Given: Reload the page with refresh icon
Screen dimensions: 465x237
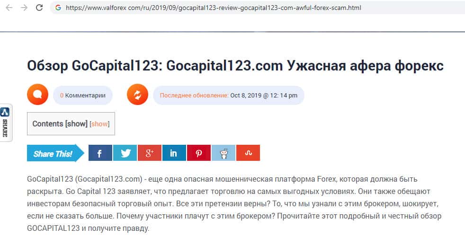Looking at the screenshot, I should (39, 8).
